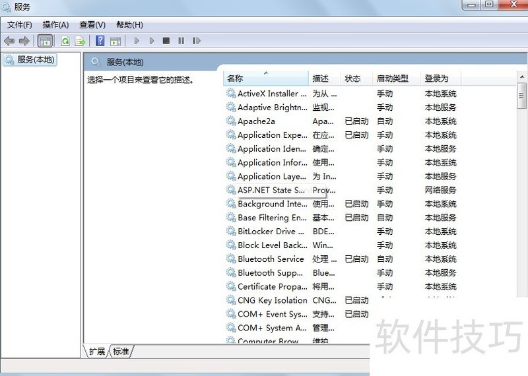528x376 pixels.
Task: Click the 已启动 status of Apache2a
Action: click(x=356, y=121)
